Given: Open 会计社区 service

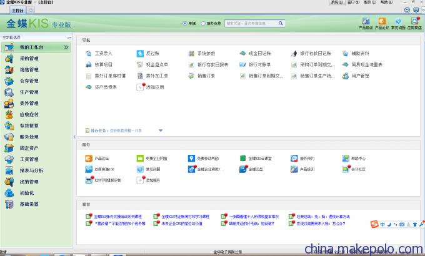Looking at the screenshot, I should coord(354,169).
